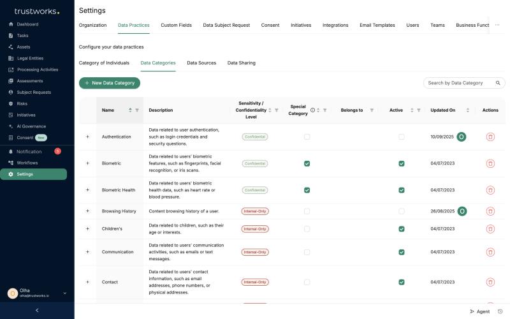Delete the Authentication data category
Image resolution: width=510 pixels, height=319 pixels.
pyautogui.click(x=490, y=137)
